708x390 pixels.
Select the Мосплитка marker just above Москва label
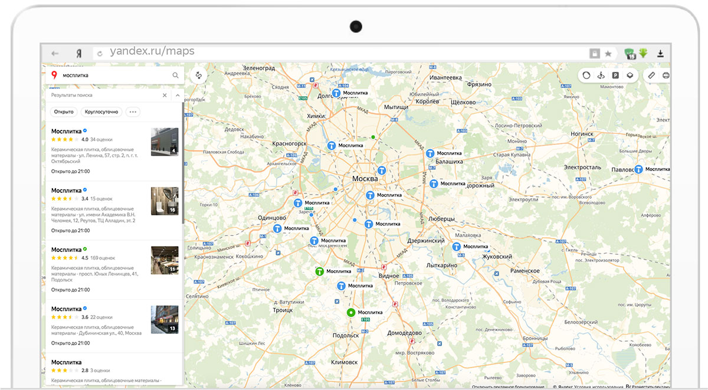tap(381, 171)
